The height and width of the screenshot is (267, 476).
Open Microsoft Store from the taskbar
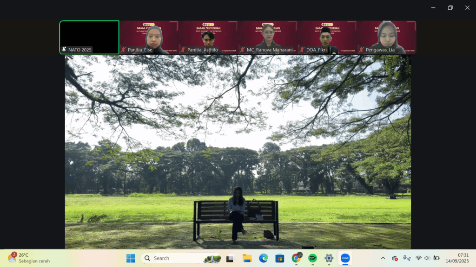[279, 258]
